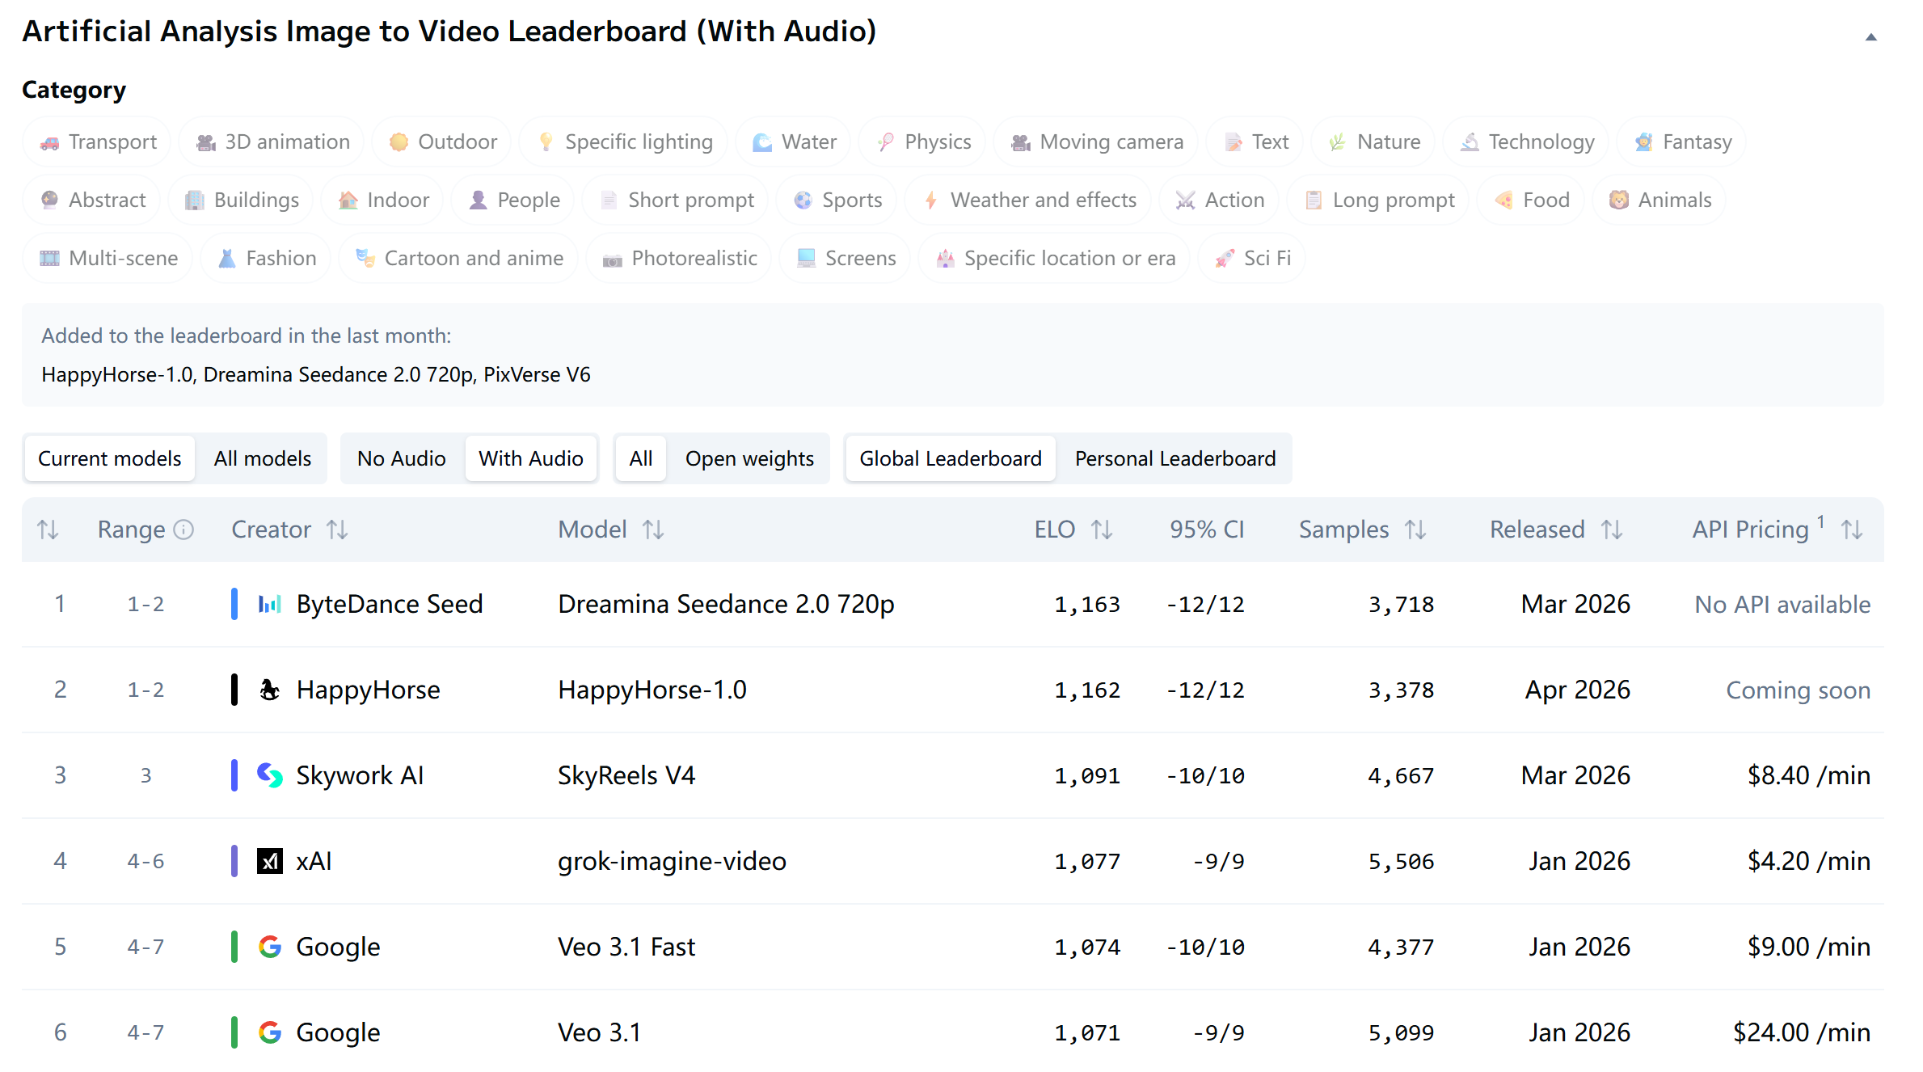The height and width of the screenshot is (1072, 1923).
Task: Click the API Pricing sort icon
Action: (x=1852, y=530)
